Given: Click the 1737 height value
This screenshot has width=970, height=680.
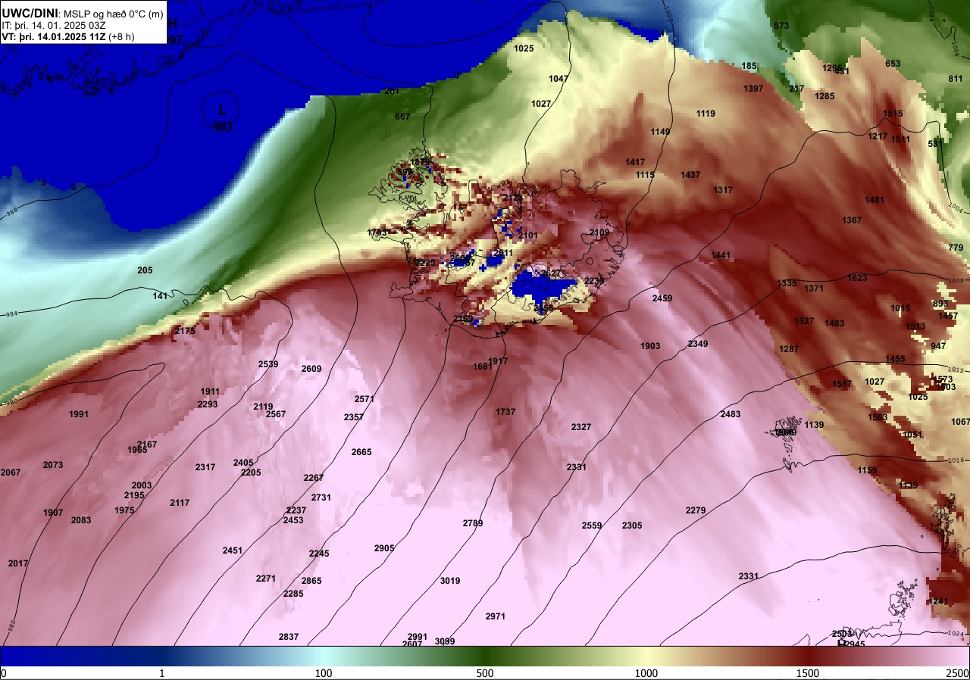Looking at the screenshot, I should [x=505, y=412].
